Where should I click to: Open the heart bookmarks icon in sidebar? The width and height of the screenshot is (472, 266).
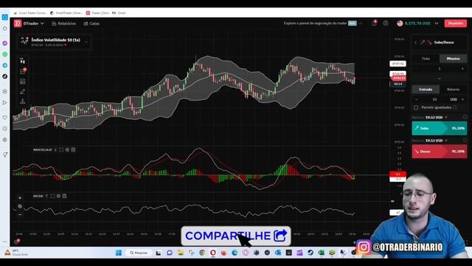5,117
